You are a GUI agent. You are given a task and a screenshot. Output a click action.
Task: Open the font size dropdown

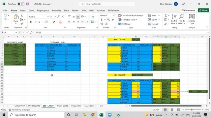(x=55, y=17)
